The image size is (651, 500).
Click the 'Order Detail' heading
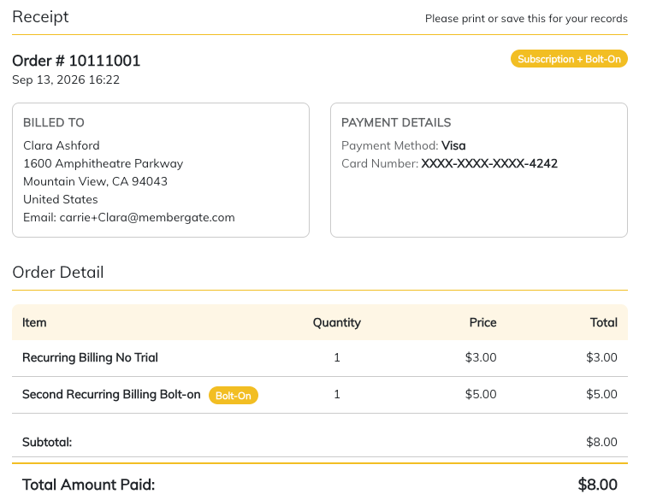(58, 272)
